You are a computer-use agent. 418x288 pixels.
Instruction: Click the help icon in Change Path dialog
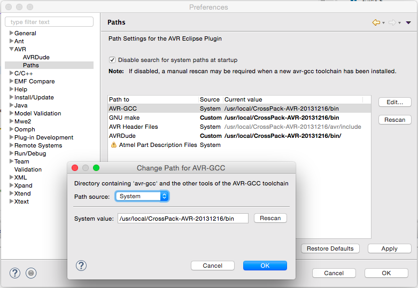[81, 266]
